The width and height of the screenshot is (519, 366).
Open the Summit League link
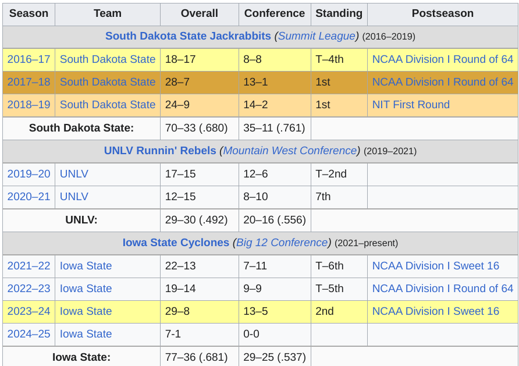pyautogui.click(x=317, y=35)
